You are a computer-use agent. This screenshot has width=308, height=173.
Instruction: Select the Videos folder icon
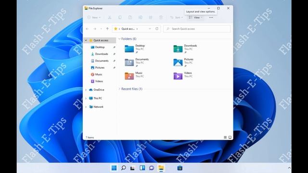pyautogui.click(x=178, y=76)
